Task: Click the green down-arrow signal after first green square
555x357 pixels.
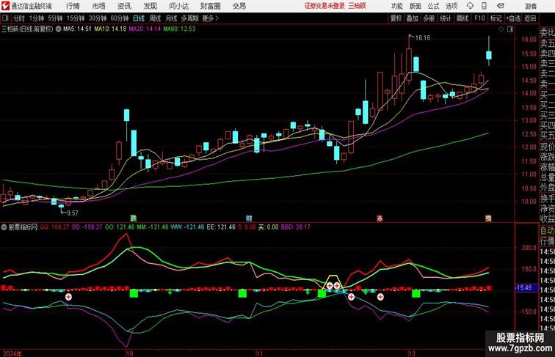Action: coord(170,292)
